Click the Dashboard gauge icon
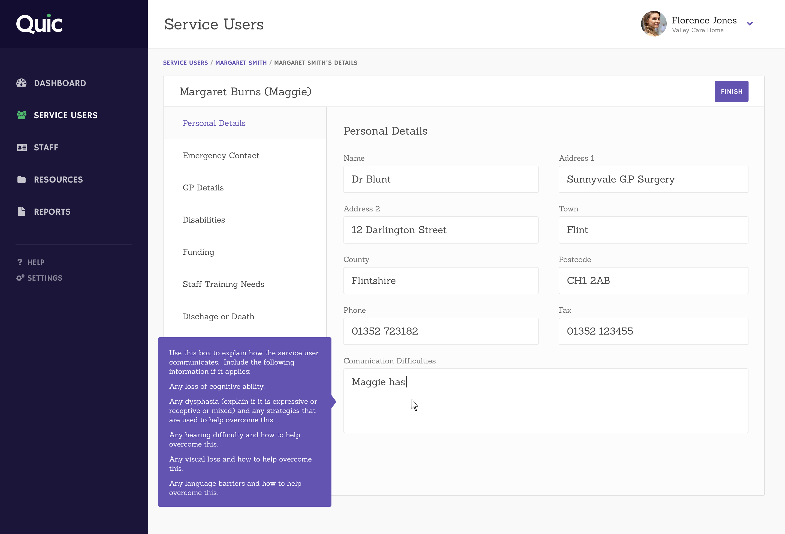The height and width of the screenshot is (534, 785). [21, 83]
